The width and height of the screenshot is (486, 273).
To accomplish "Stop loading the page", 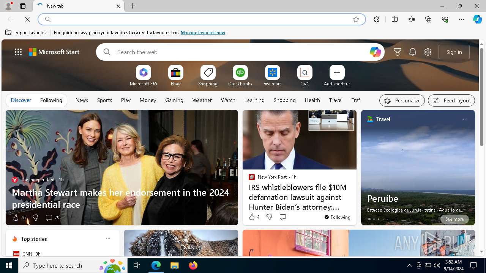I will click(x=27, y=19).
